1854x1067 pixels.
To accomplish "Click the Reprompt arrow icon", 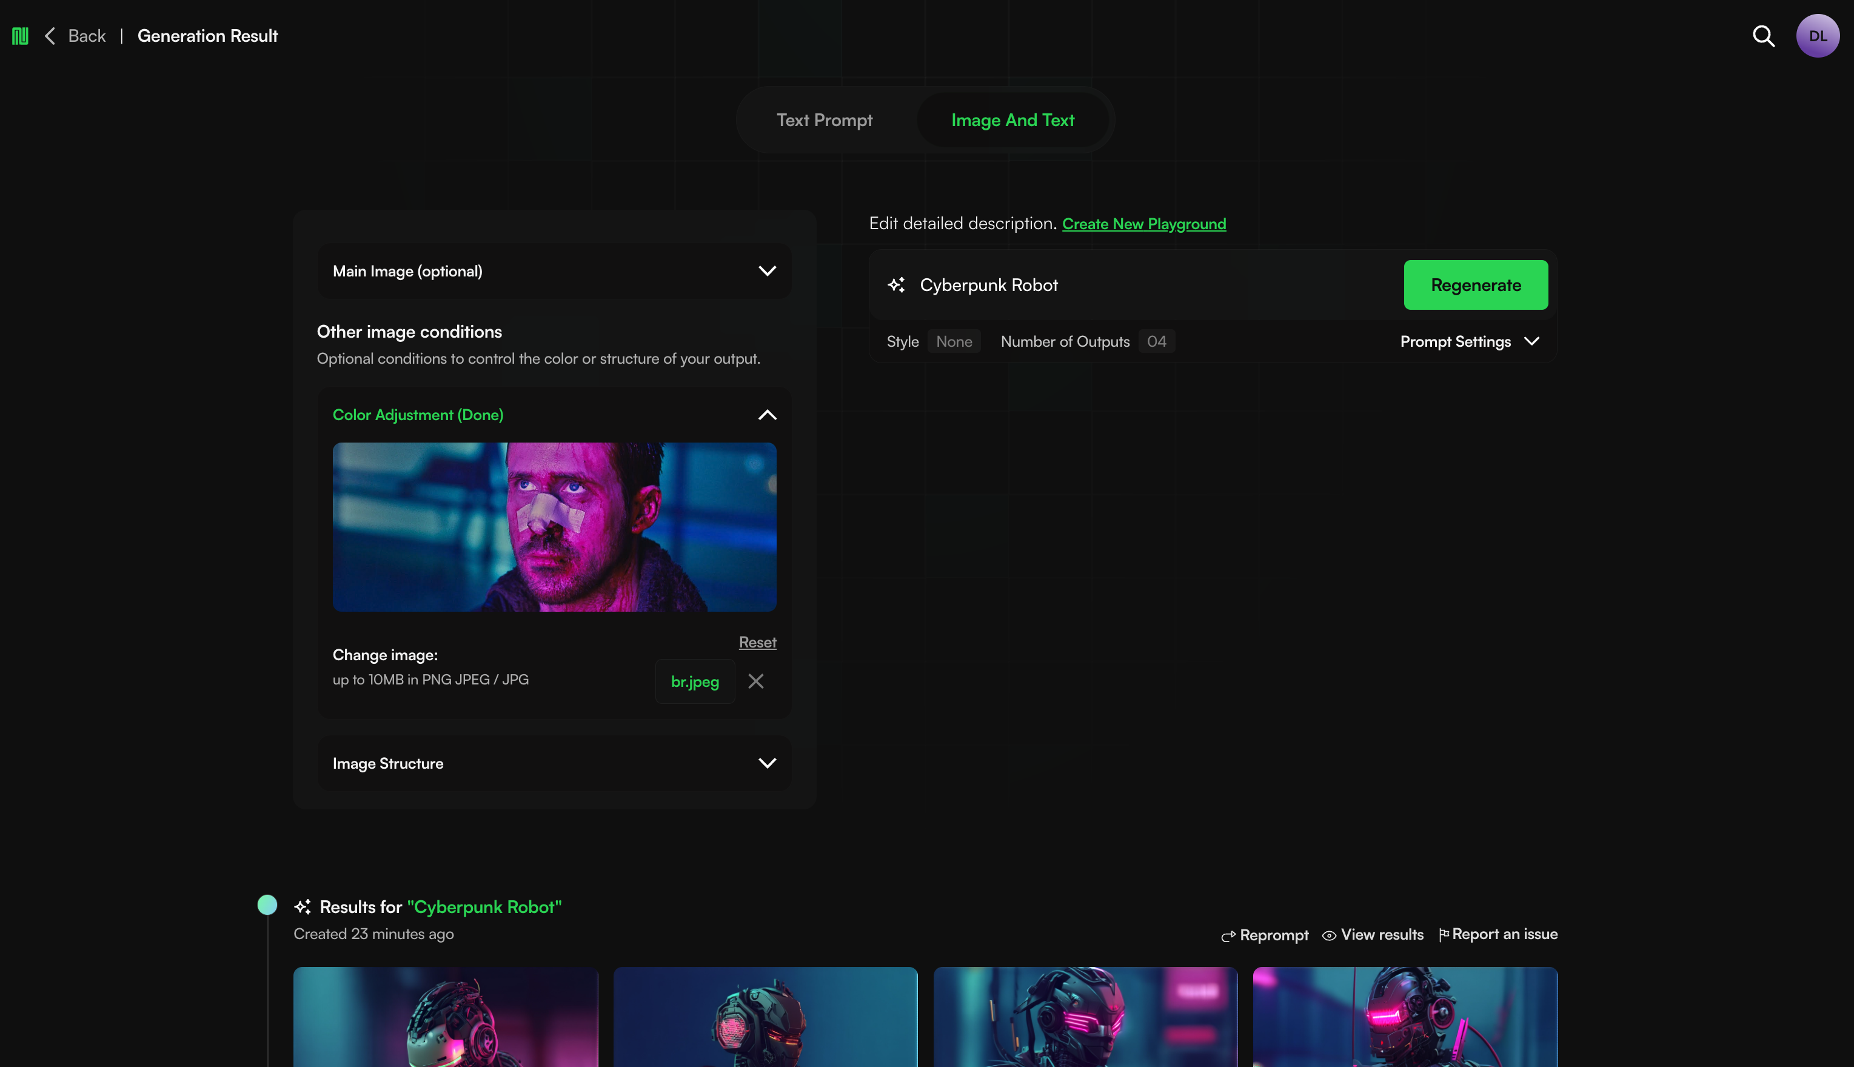I will pyautogui.click(x=1228, y=936).
